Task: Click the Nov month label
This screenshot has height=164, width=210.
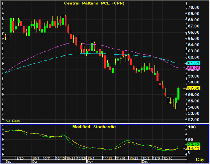Action: [90, 161]
